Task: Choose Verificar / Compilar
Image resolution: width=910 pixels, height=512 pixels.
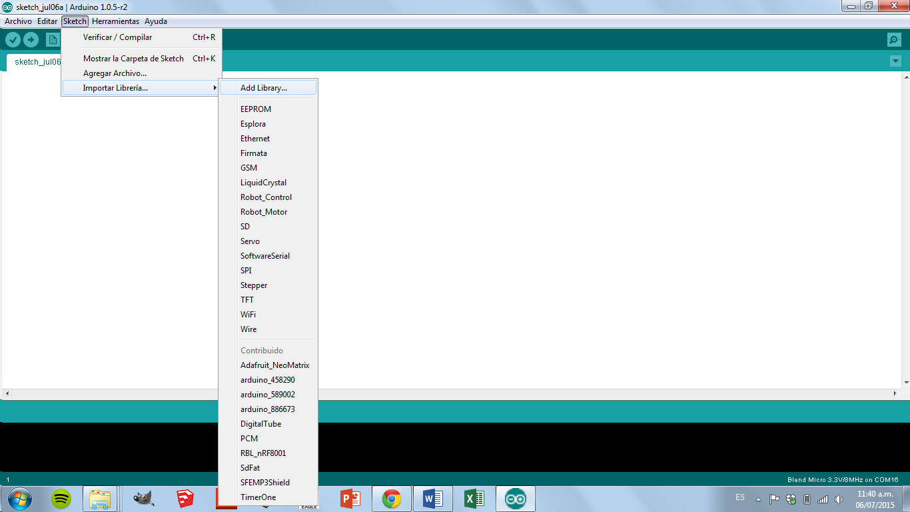Action: pos(141,37)
